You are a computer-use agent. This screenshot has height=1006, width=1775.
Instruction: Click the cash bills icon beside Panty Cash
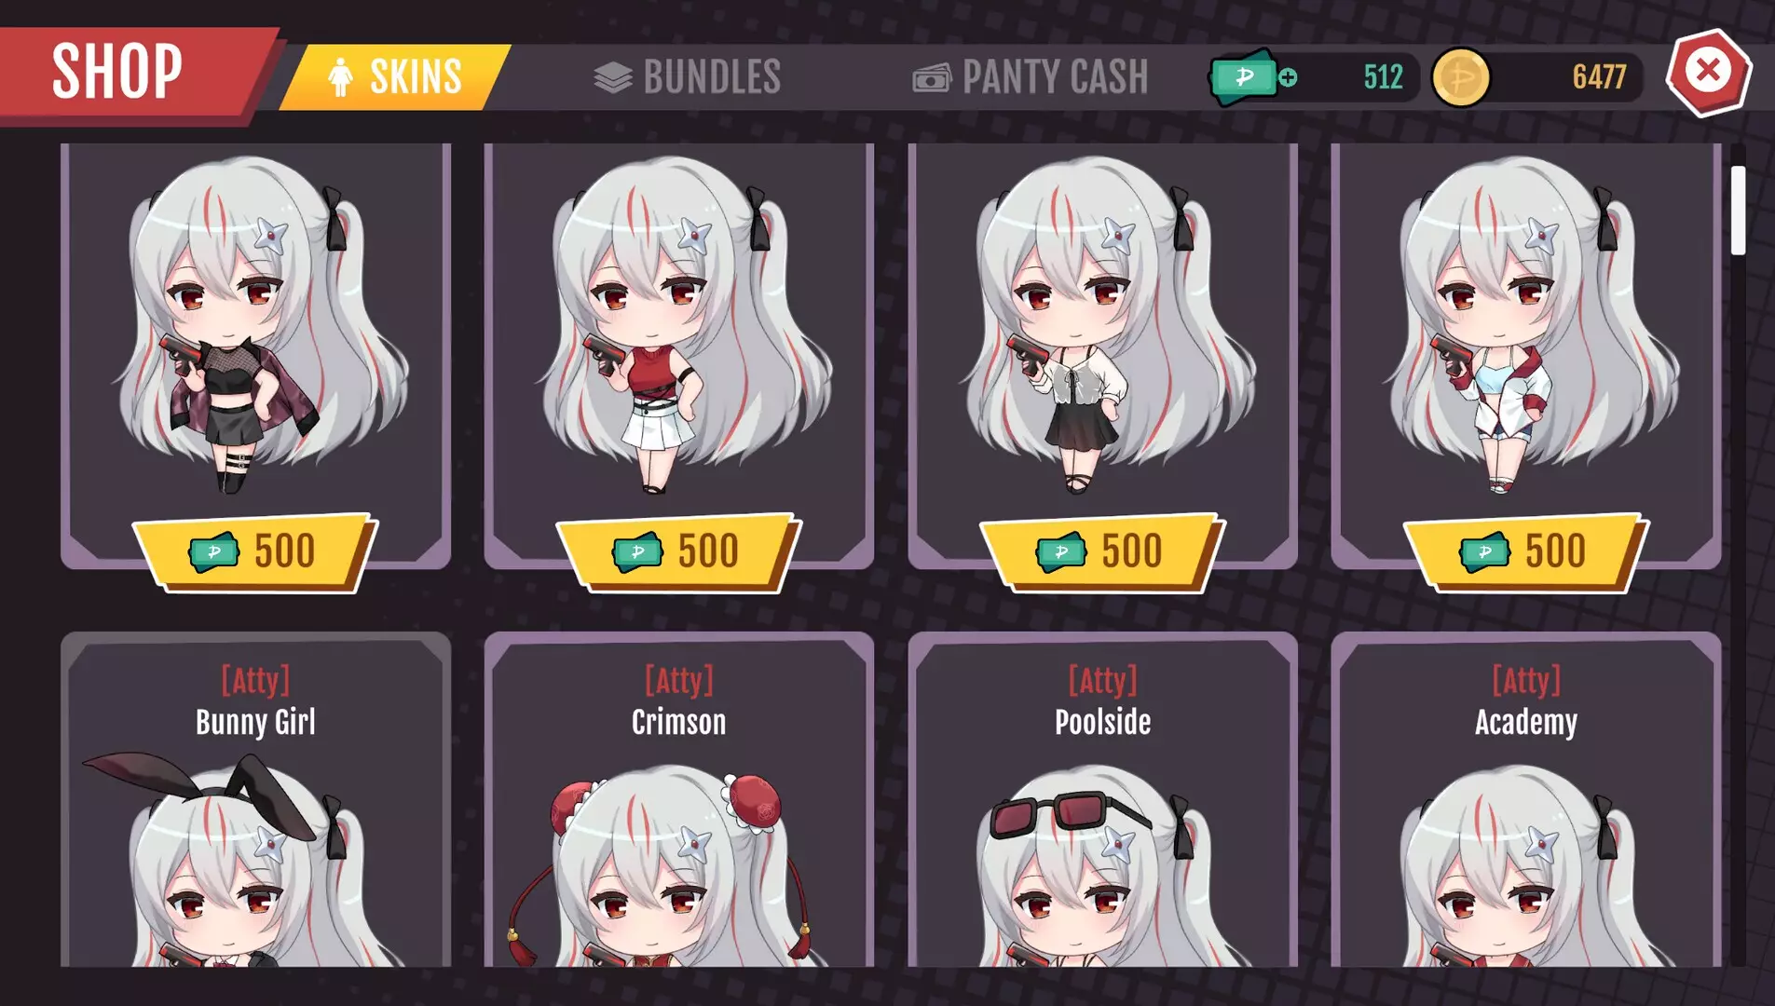tap(932, 78)
